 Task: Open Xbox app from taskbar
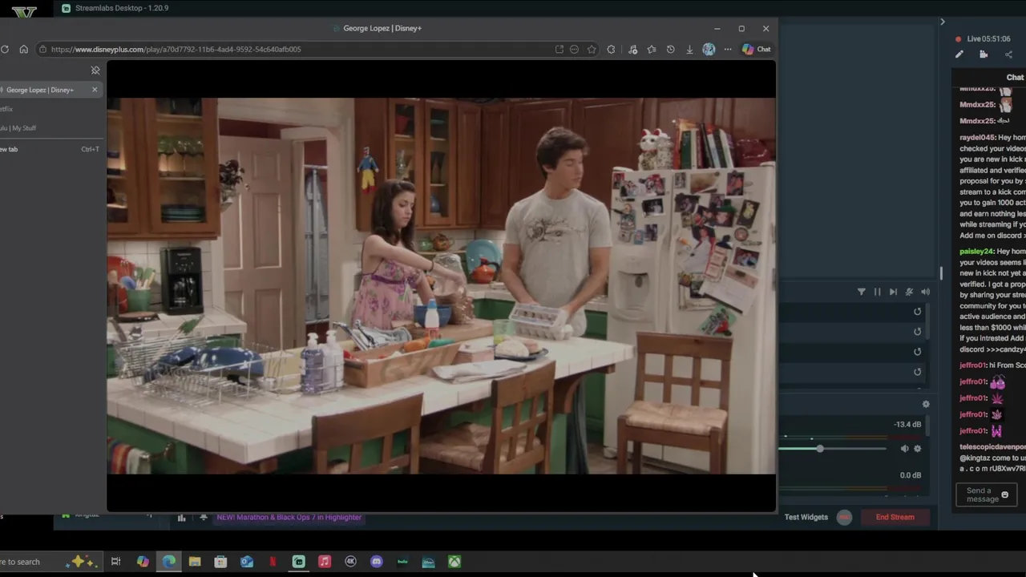tap(454, 562)
